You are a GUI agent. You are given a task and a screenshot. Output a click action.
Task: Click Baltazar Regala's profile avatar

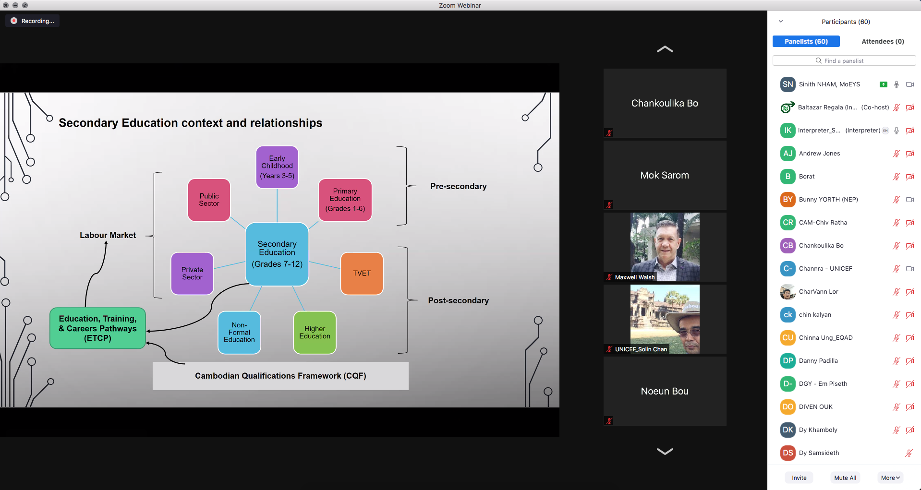[787, 108]
